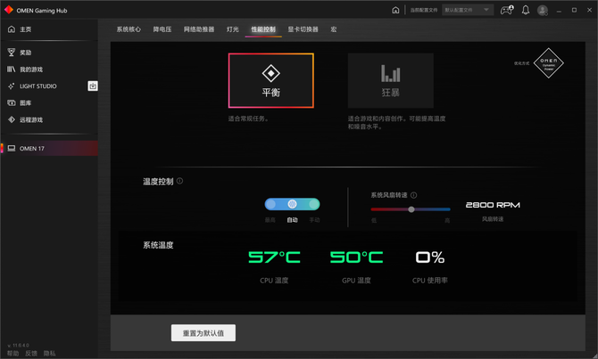The height and width of the screenshot is (359, 598).
Task: Select the 狂暴 performance mode
Action: pyautogui.click(x=391, y=80)
